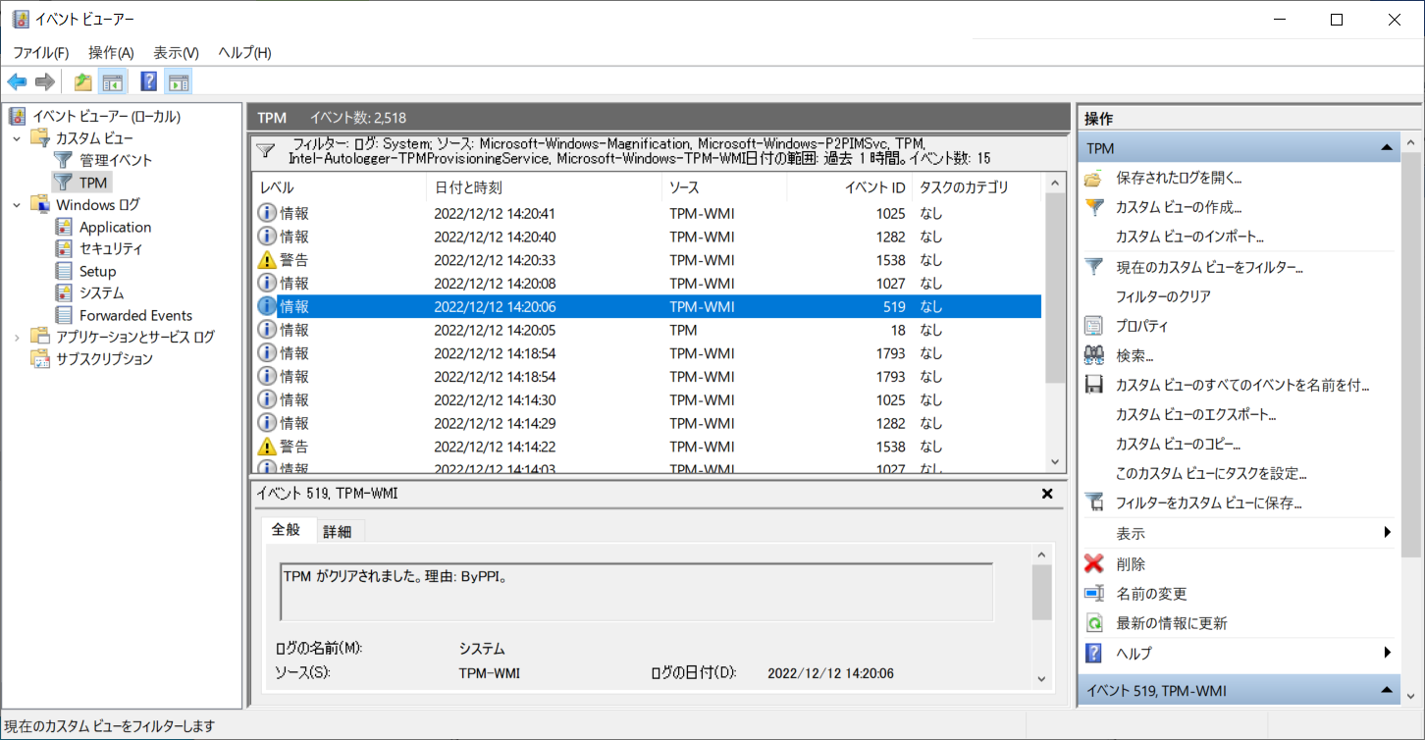Toggle the action pane toolbar icon
Screen dimensions: 1425x740
[179, 81]
